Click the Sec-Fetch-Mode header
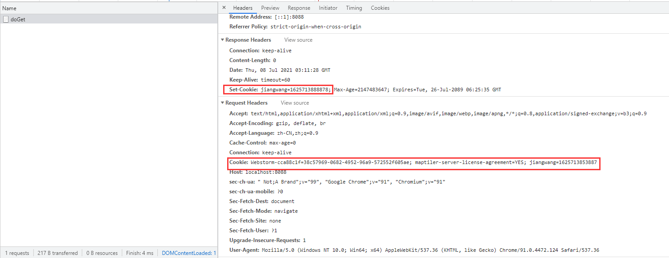Viewport: 669px width, 258px height. pos(264,211)
